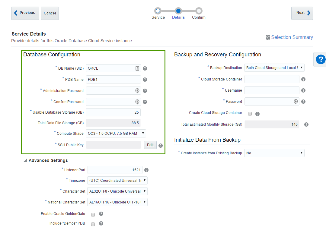Screen dimensions: 326x230
Task: Click help icon beside backup Password field
Action: point(303,102)
